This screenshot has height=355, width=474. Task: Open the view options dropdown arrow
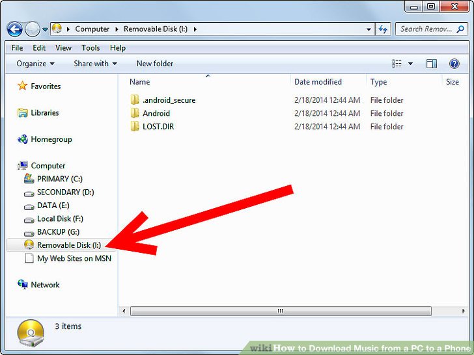tap(410, 64)
